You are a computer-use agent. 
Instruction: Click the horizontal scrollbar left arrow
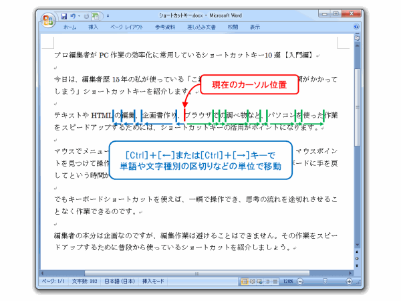(x=43, y=273)
